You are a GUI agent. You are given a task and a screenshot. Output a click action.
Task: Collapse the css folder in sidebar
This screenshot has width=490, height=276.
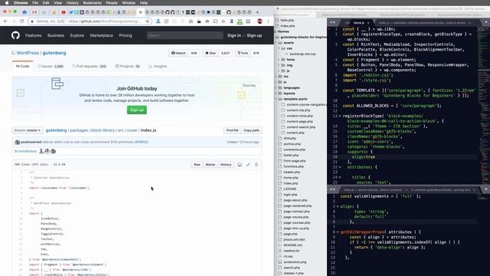click(279, 48)
